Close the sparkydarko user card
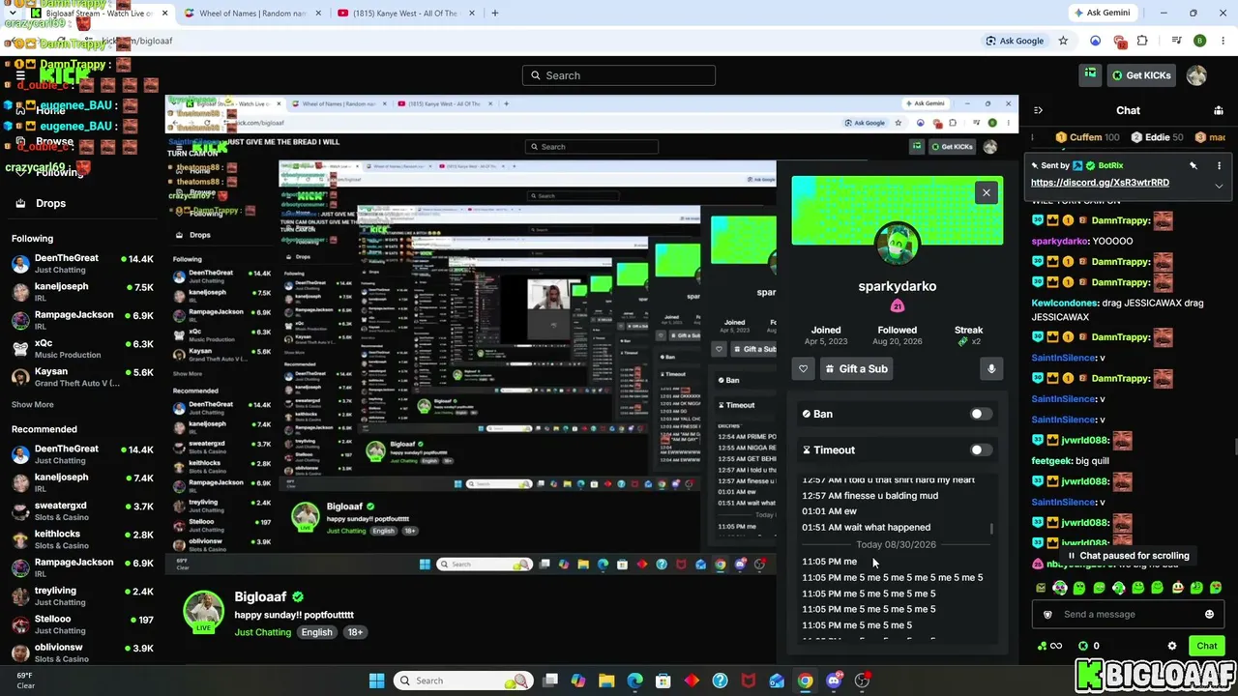The image size is (1238, 696). [987, 192]
